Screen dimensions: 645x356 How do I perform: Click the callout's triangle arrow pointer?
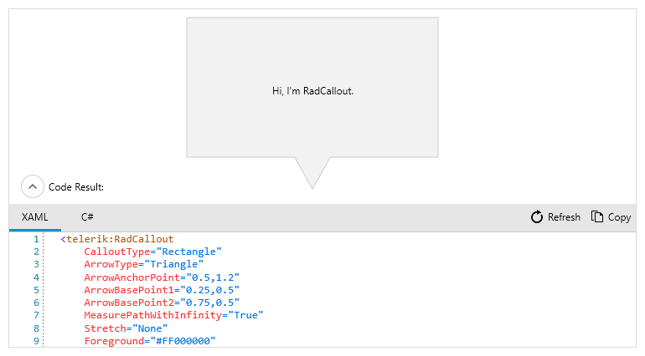click(x=312, y=172)
